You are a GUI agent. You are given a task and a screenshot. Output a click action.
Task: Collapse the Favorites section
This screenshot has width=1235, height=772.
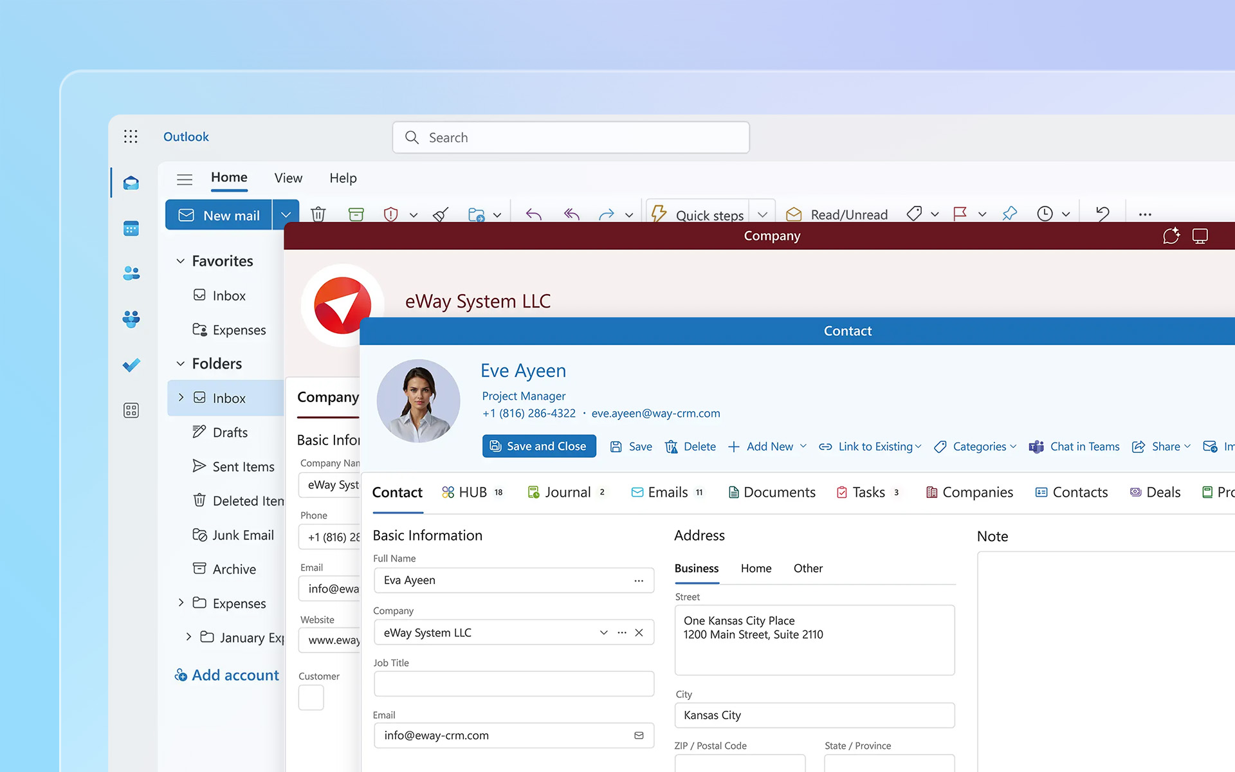181,261
